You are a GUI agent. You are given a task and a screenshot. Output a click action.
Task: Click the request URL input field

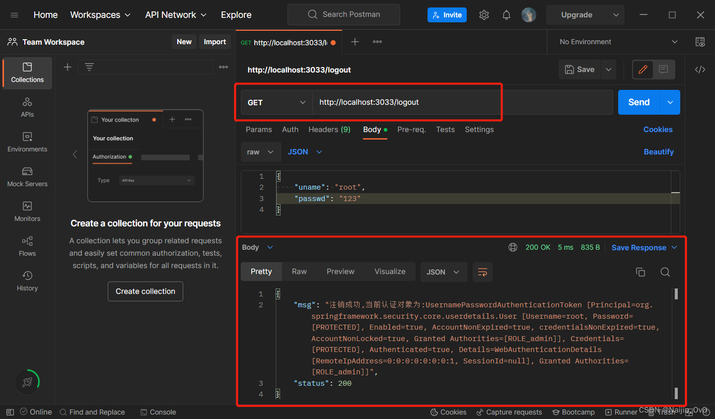462,102
